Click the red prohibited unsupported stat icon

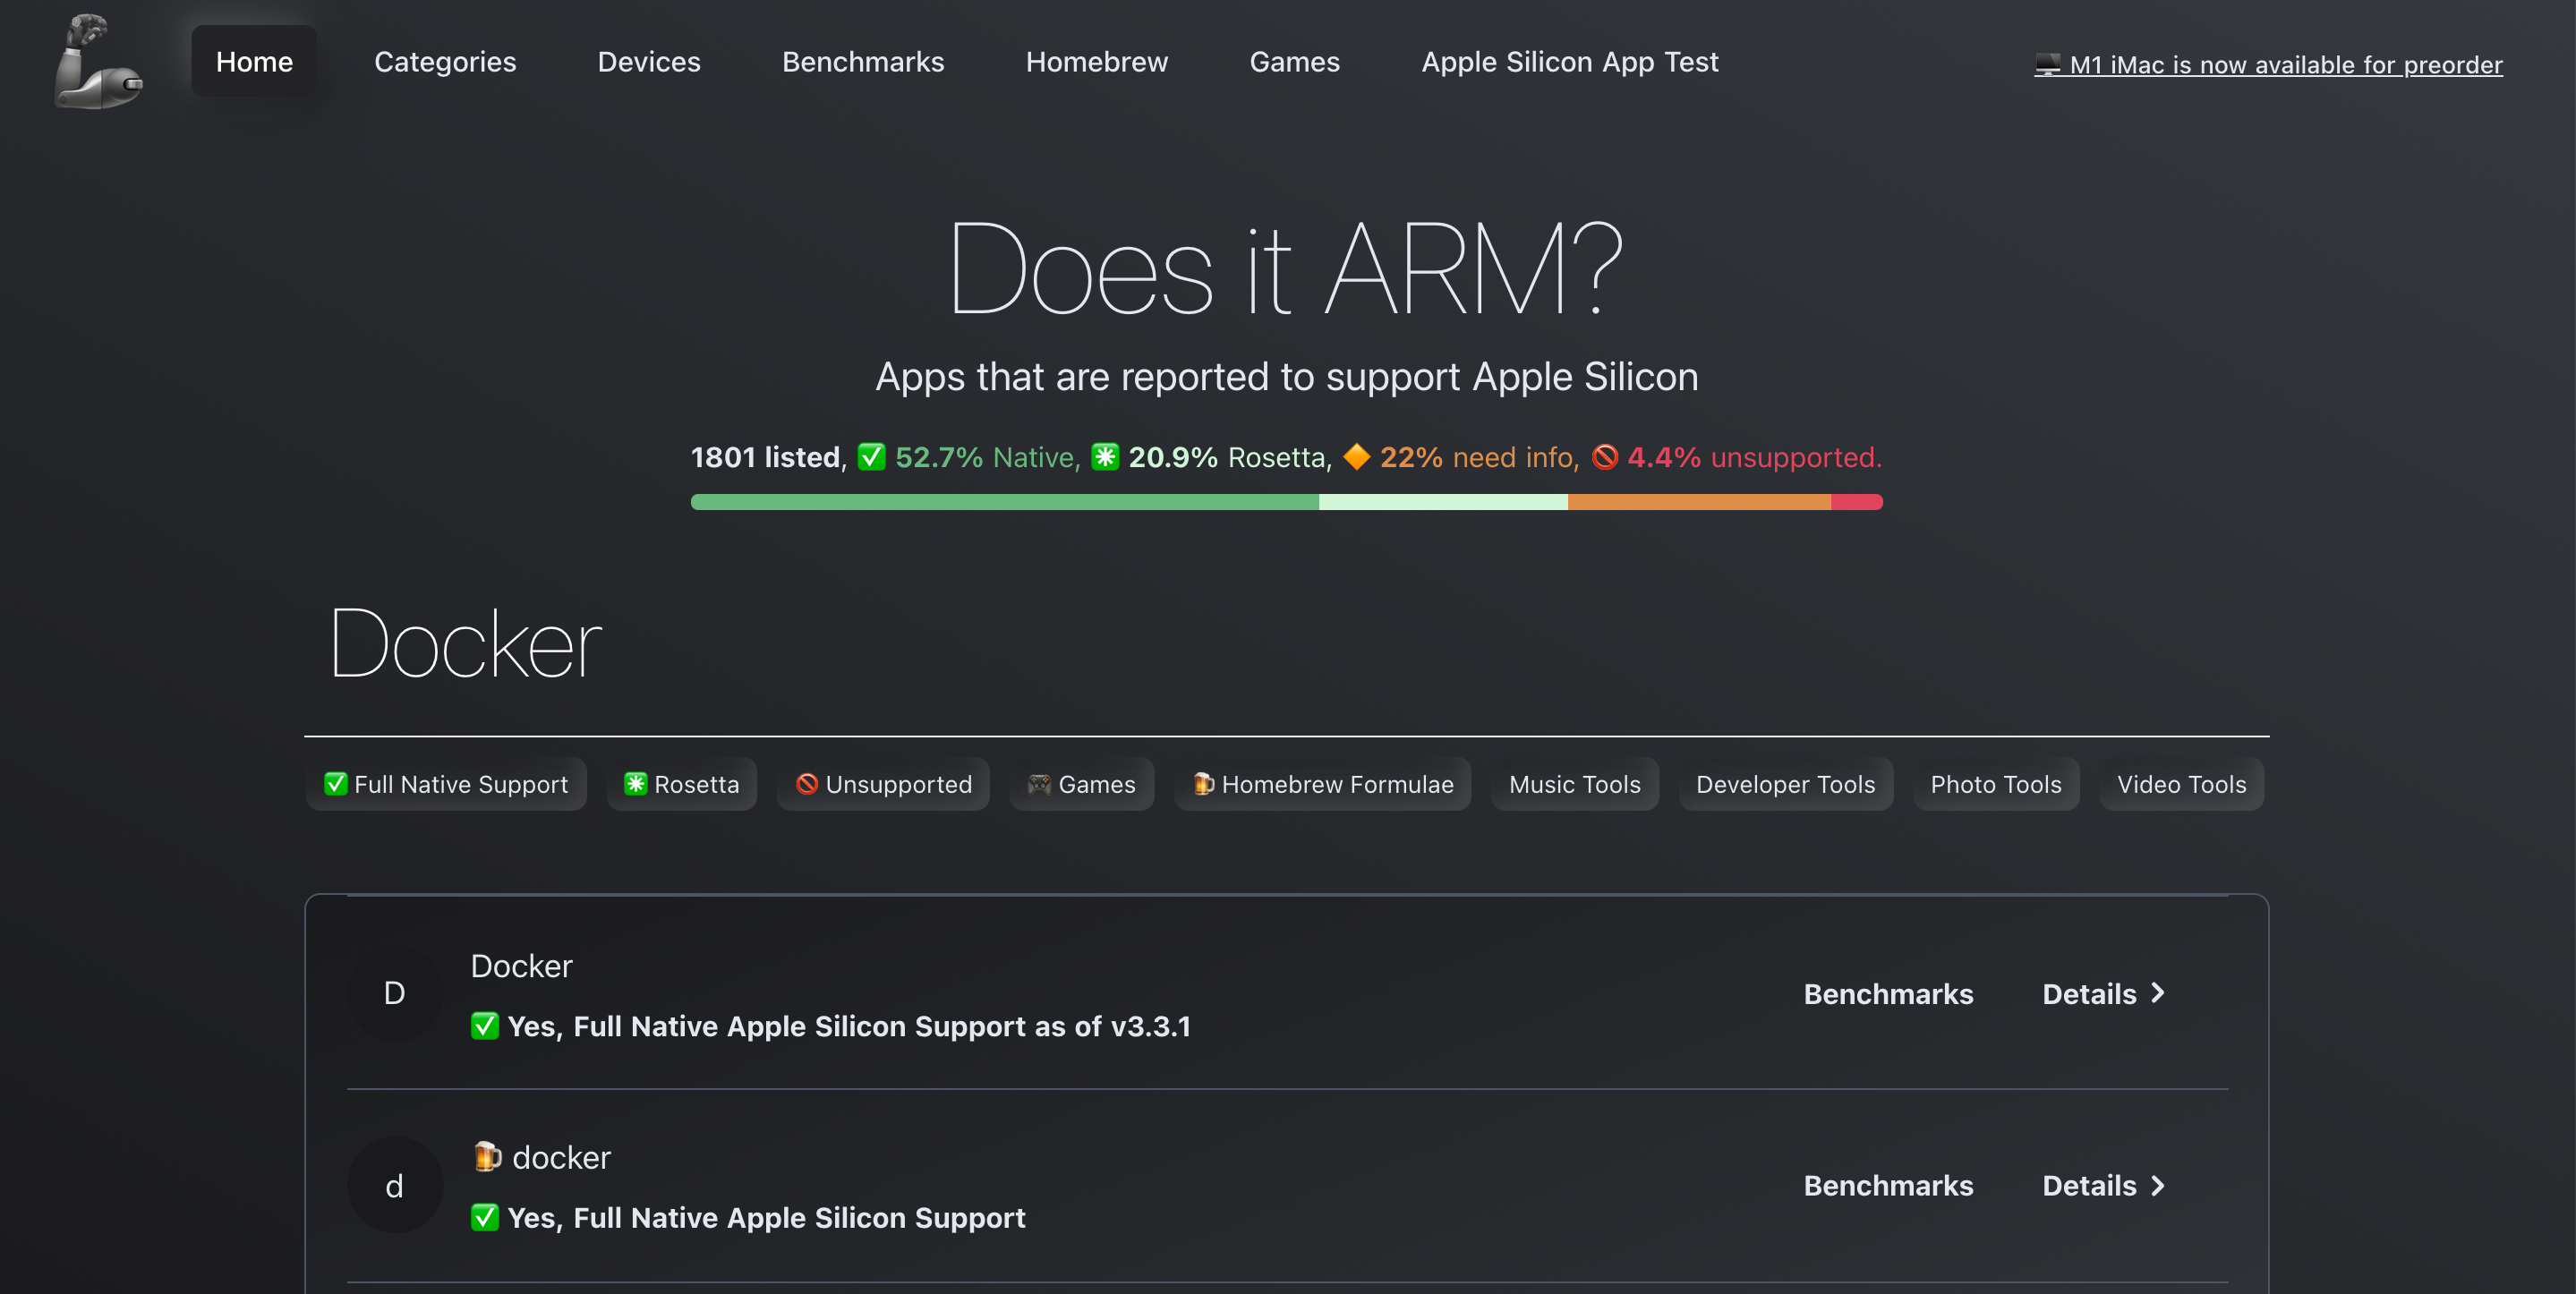[x=1604, y=457]
